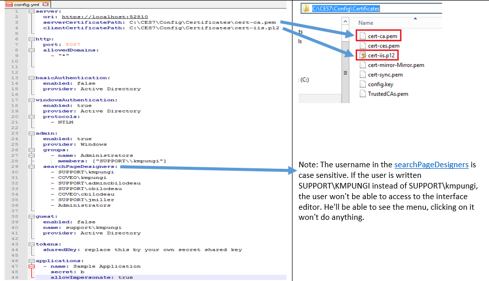The image size is (489, 281).
Task: Open the searchPageDesigners link in the note
Action: 431,165
